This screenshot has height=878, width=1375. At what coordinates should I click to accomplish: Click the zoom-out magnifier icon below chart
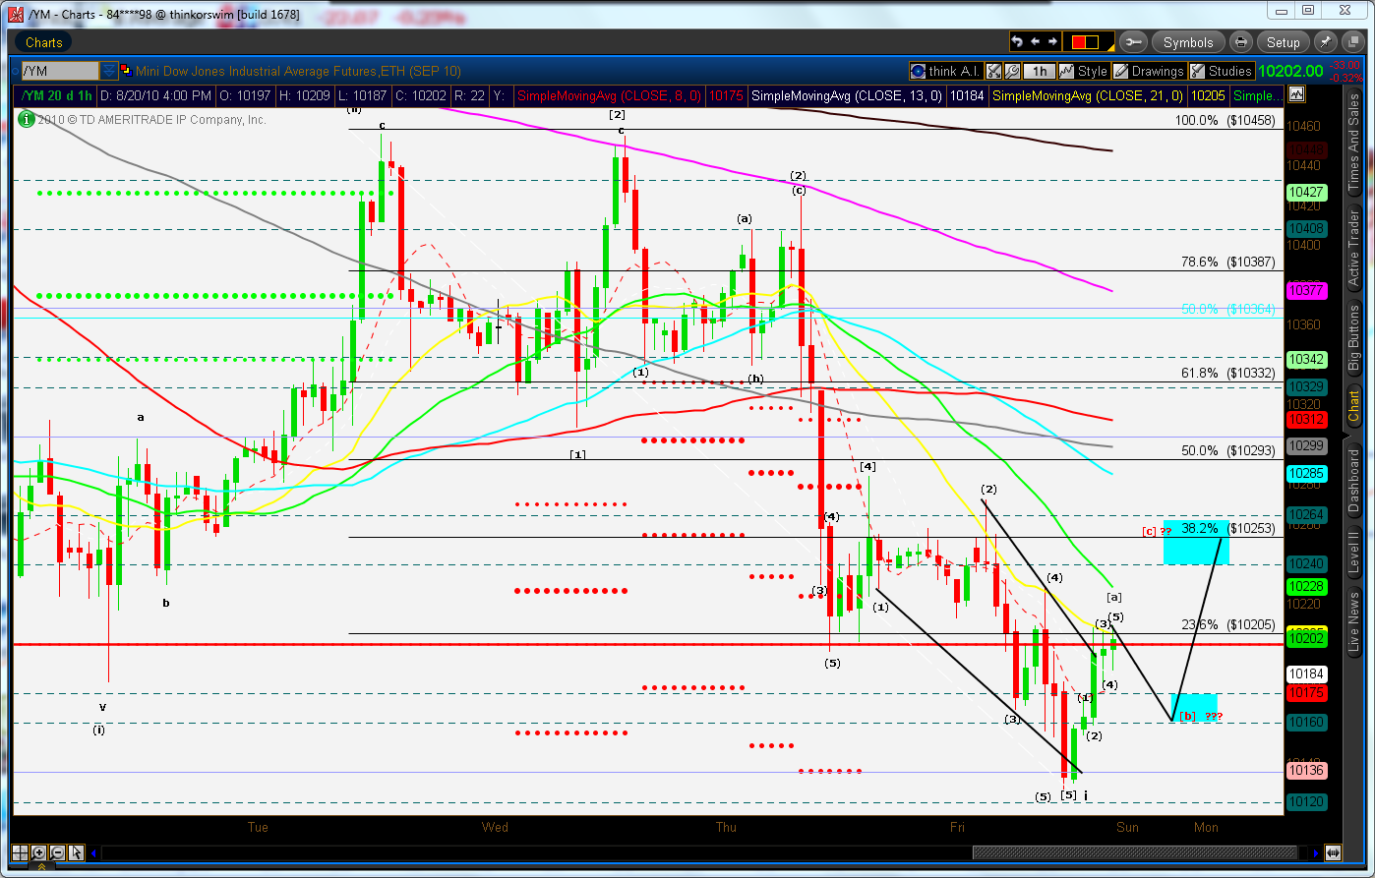pyautogui.click(x=58, y=852)
